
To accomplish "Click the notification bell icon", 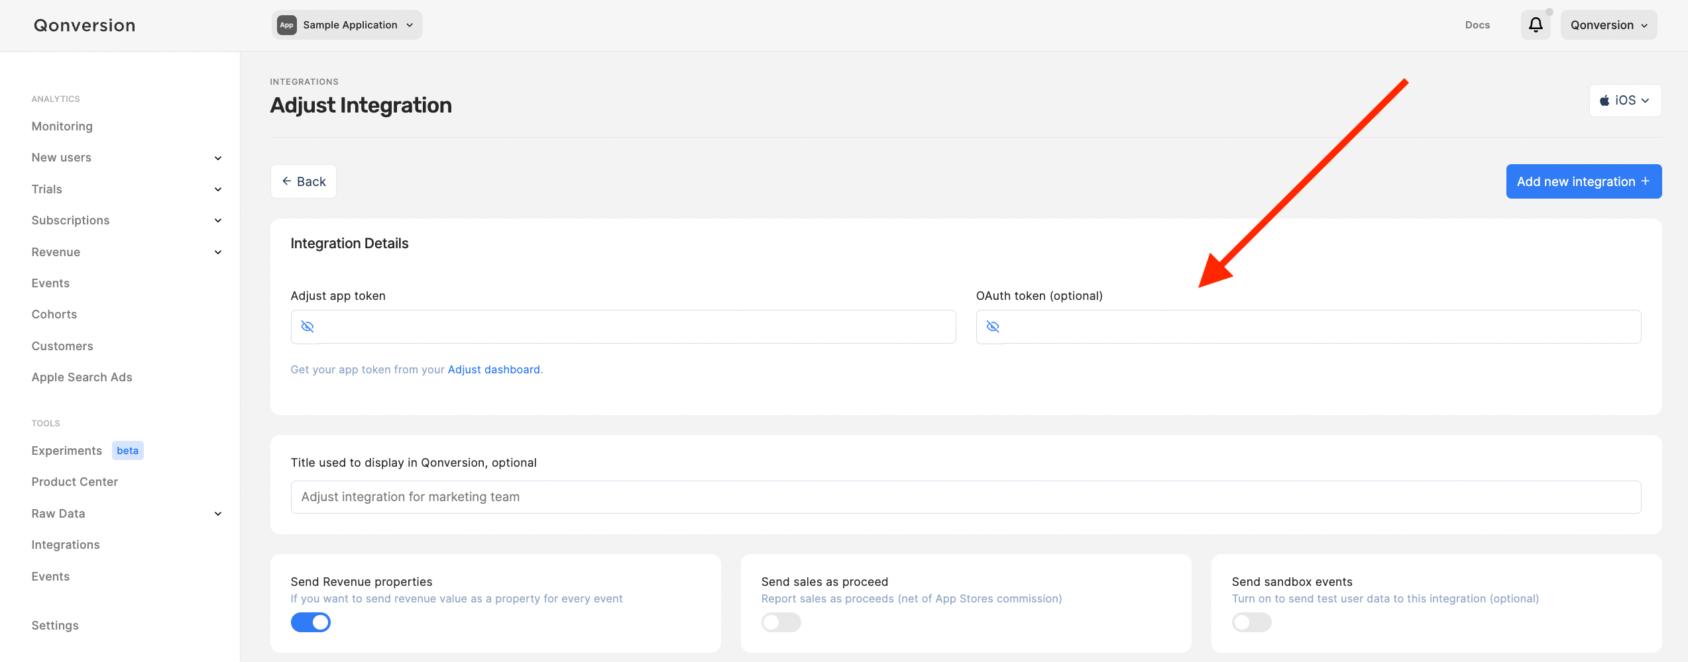I will coord(1535,25).
